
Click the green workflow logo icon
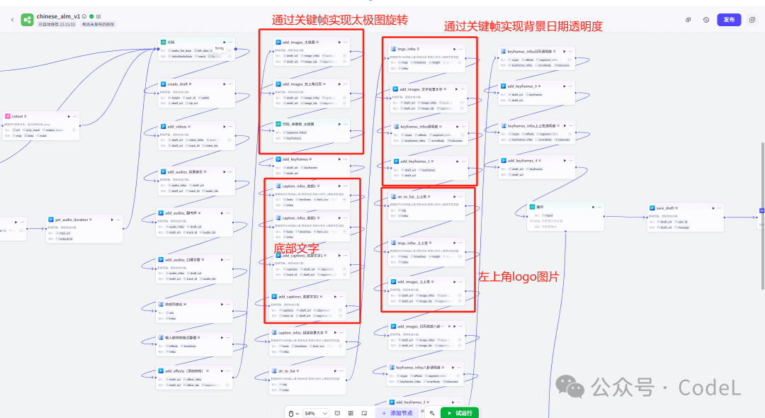tap(27, 20)
